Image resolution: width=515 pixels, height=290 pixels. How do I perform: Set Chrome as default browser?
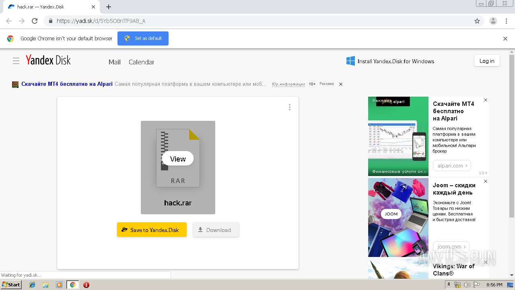pos(143,38)
